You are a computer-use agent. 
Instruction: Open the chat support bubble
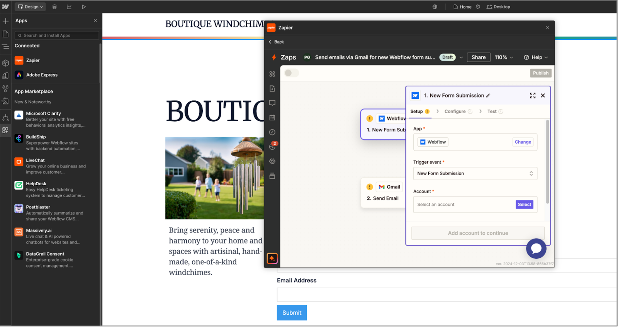coord(536,249)
